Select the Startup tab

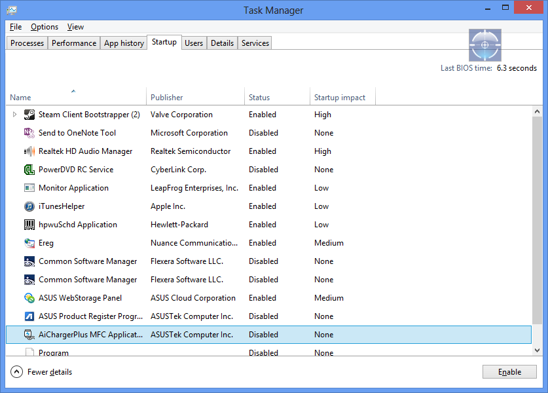[164, 42]
